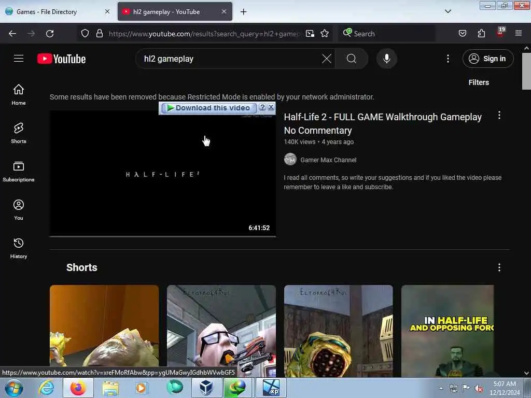This screenshot has width=531, height=398.
Task: Start voice search with the microphone
Action: (386, 59)
